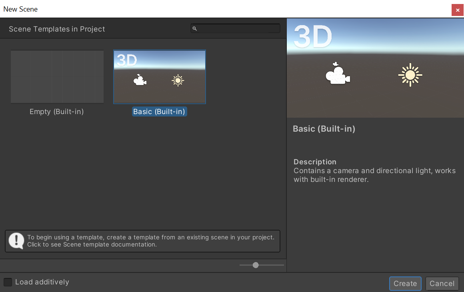Click the Basic (Built-in) heading in the preview panel
This screenshot has height=292, width=464.
[x=324, y=129]
